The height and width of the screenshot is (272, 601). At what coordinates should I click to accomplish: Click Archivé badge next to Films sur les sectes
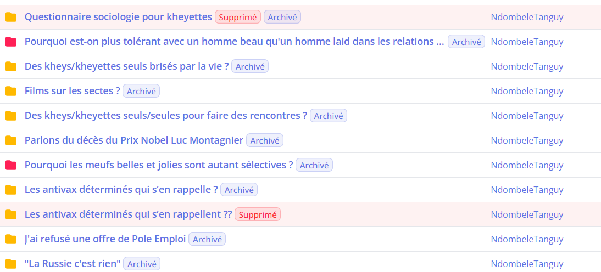click(x=141, y=91)
